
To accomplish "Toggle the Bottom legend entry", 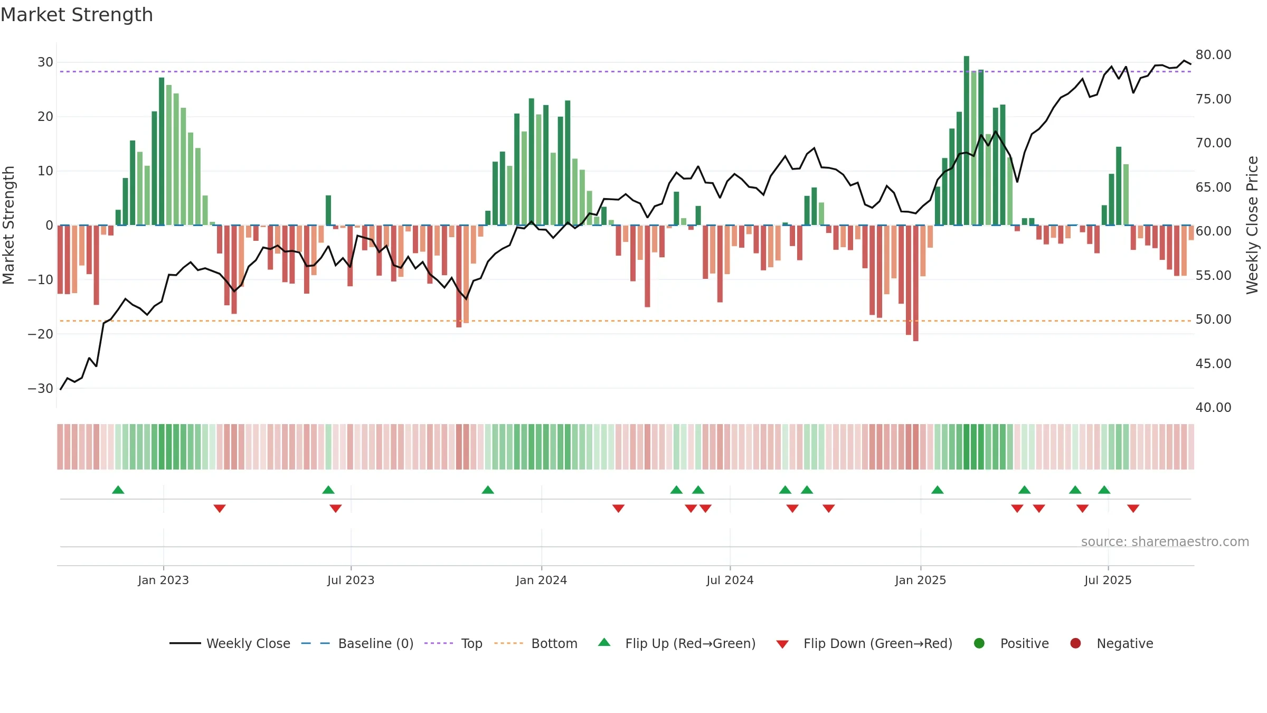I will 536,643.
